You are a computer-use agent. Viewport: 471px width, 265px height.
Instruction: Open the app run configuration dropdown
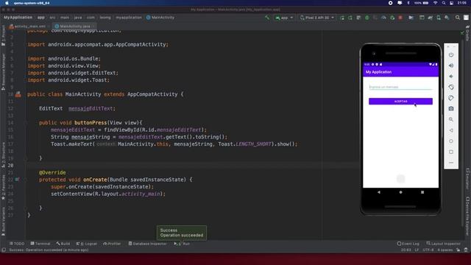pyautogui.click(x=284, y=18)
